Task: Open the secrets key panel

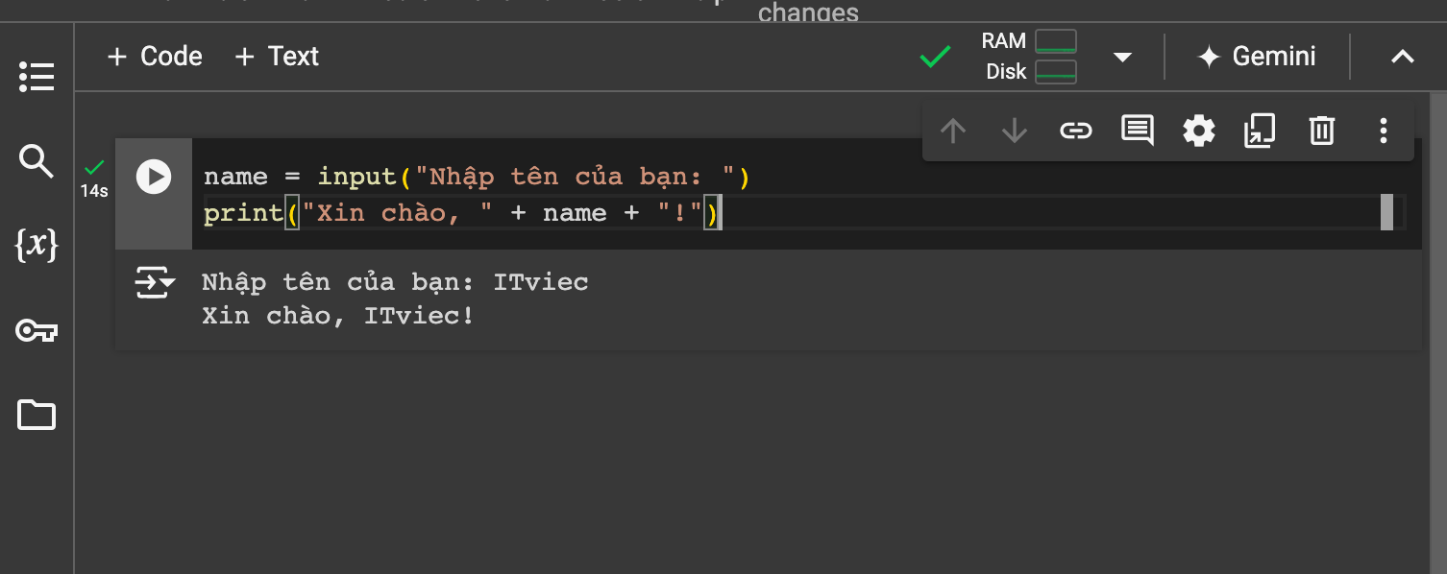Action: click(37, 331)
